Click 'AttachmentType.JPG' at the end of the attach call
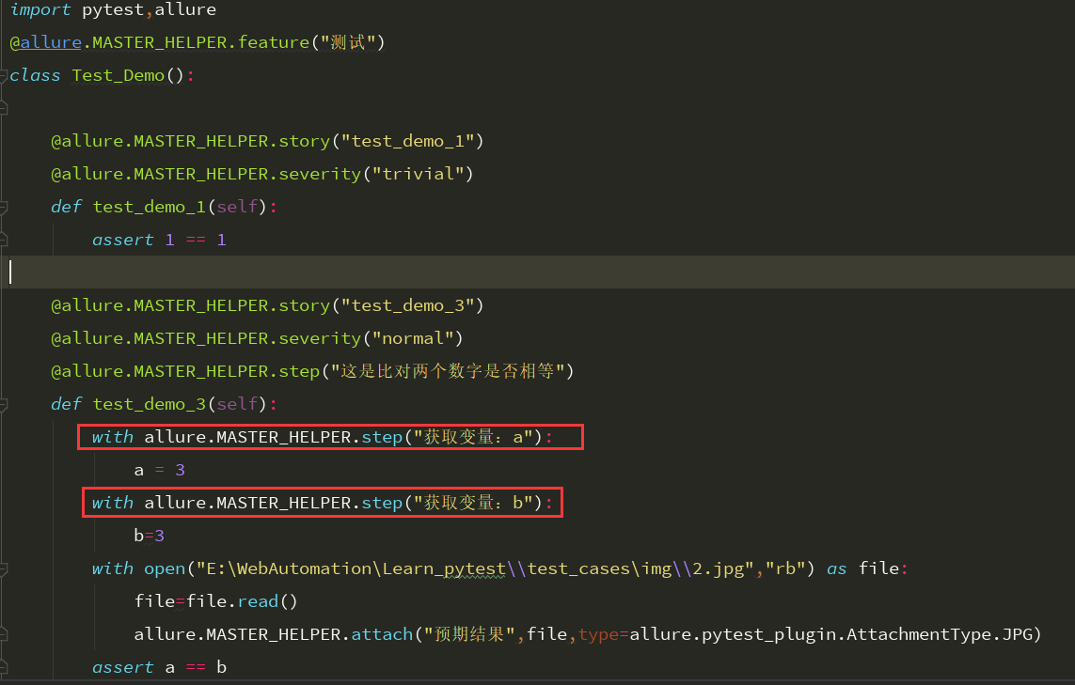Screen dimensions: 1075x685 tap(940, 634)
